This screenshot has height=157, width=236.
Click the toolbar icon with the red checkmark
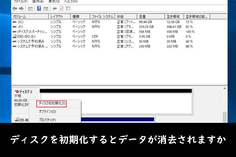pyautogui.click(x=61, y=8)
